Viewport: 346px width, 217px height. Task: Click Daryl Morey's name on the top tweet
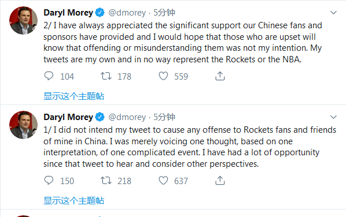click(68, 13)
